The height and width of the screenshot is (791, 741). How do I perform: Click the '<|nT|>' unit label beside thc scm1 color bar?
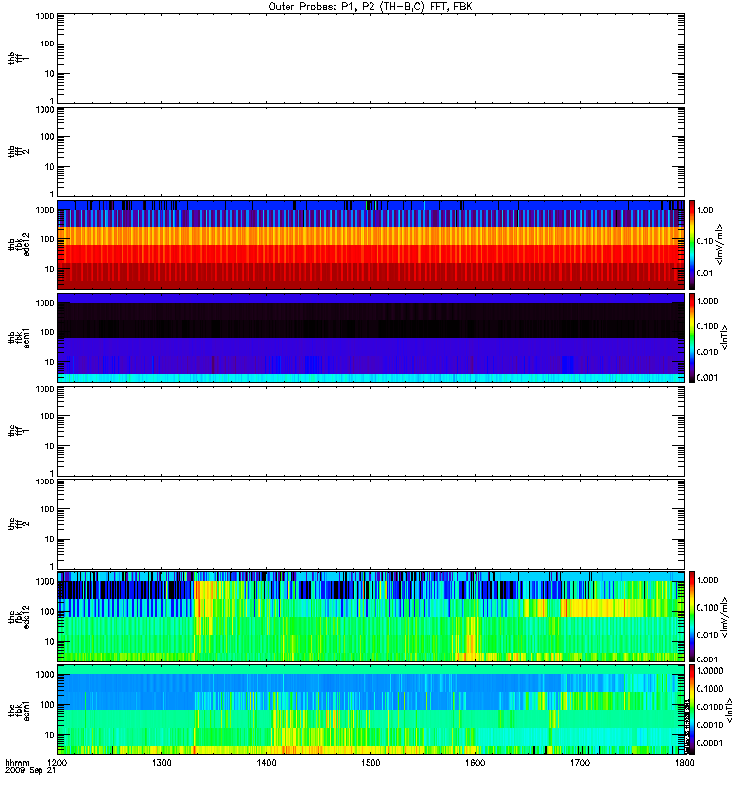click(728, 710)
